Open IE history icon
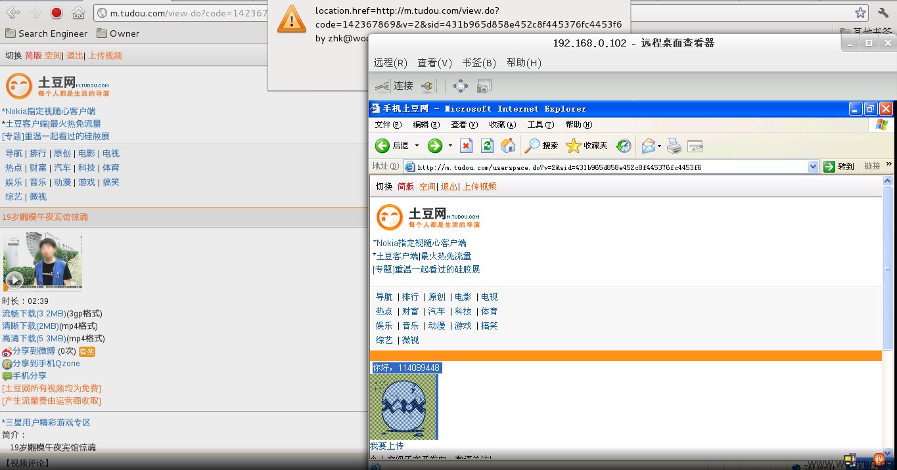Viewport: 897px width, 470px height. 624,146
